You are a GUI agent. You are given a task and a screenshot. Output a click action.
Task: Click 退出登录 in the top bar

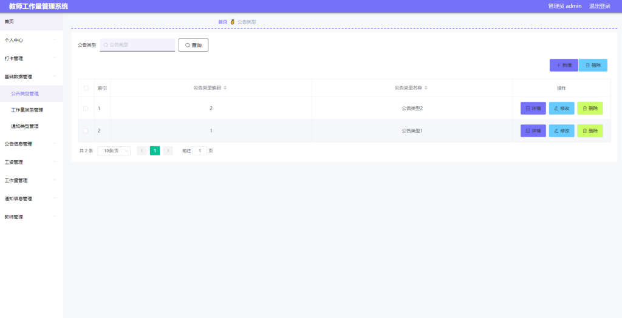(600, 6)
